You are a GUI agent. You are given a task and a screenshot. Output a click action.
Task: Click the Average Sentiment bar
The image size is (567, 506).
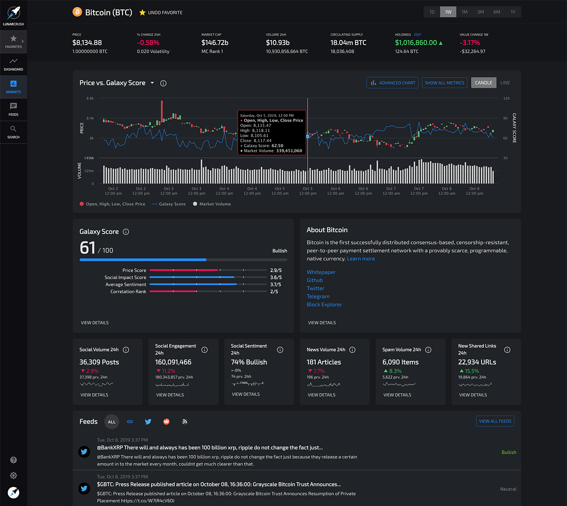(x=208, y=284)
